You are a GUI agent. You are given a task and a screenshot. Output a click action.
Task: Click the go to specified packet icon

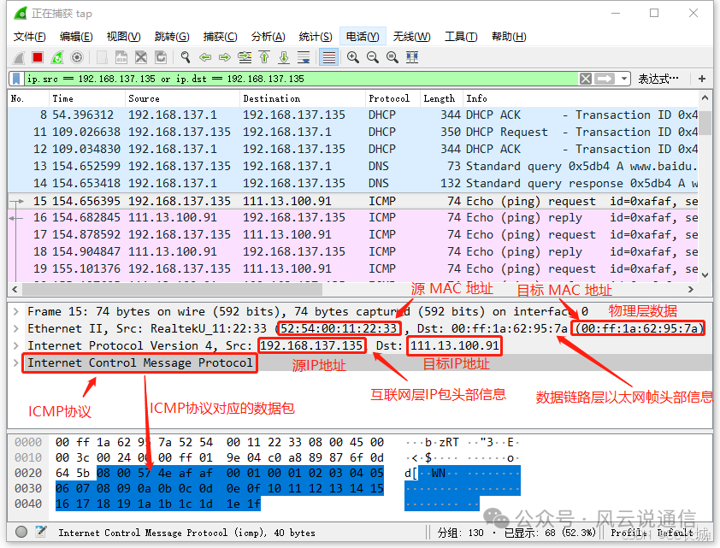tap(245, 57)
